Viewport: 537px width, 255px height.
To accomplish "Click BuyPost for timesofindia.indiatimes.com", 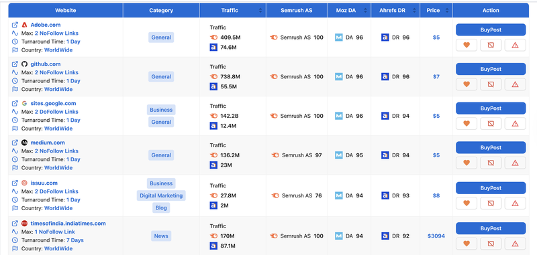I will coord(491,228).
